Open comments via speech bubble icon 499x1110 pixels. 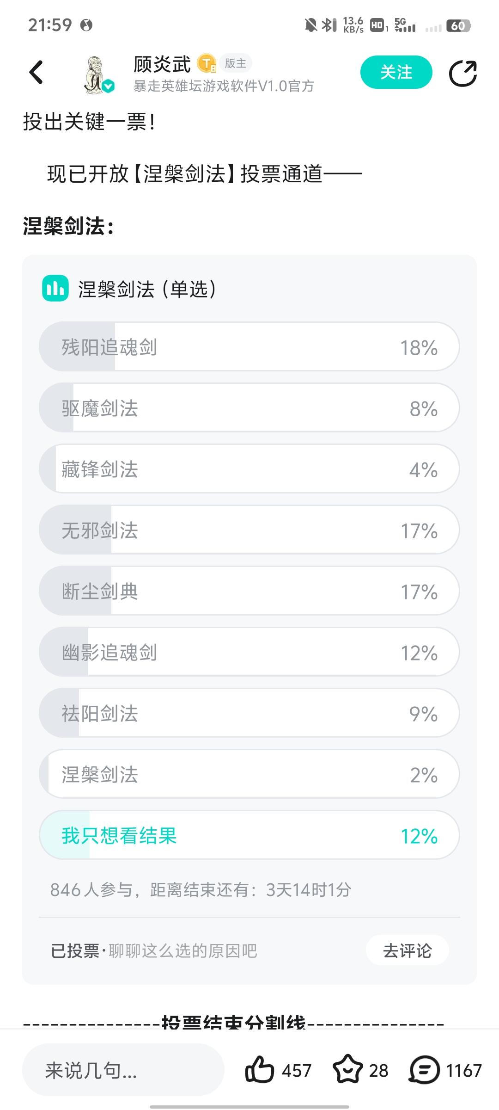424,1069
